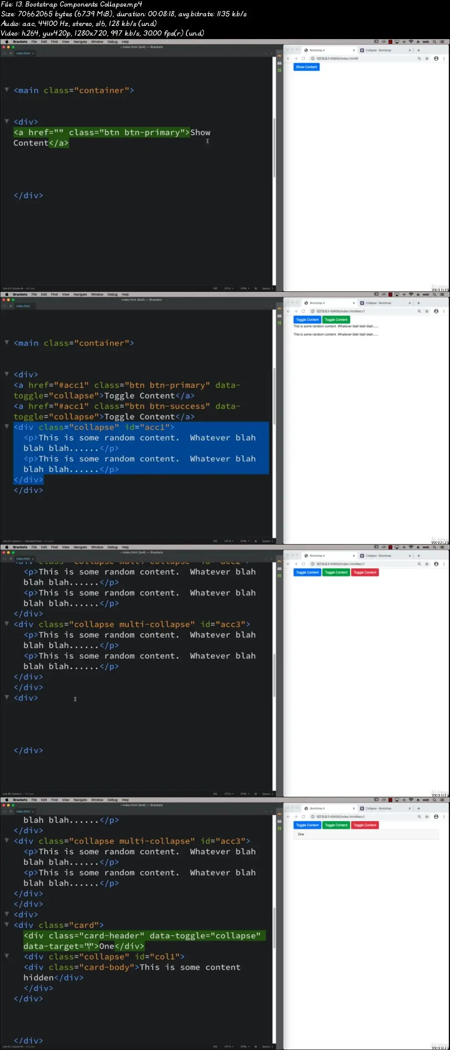Open Find menu in second frame Brackets
Screen dimensions: 450x1050
(54, 294)
